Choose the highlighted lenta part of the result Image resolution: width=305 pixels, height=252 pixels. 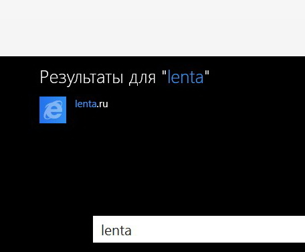86,104
